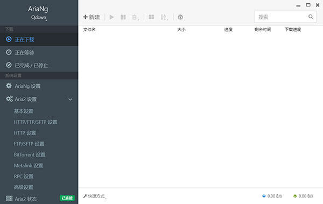Click the upload speed 0.00 B/s indicator

pos(303,196)
